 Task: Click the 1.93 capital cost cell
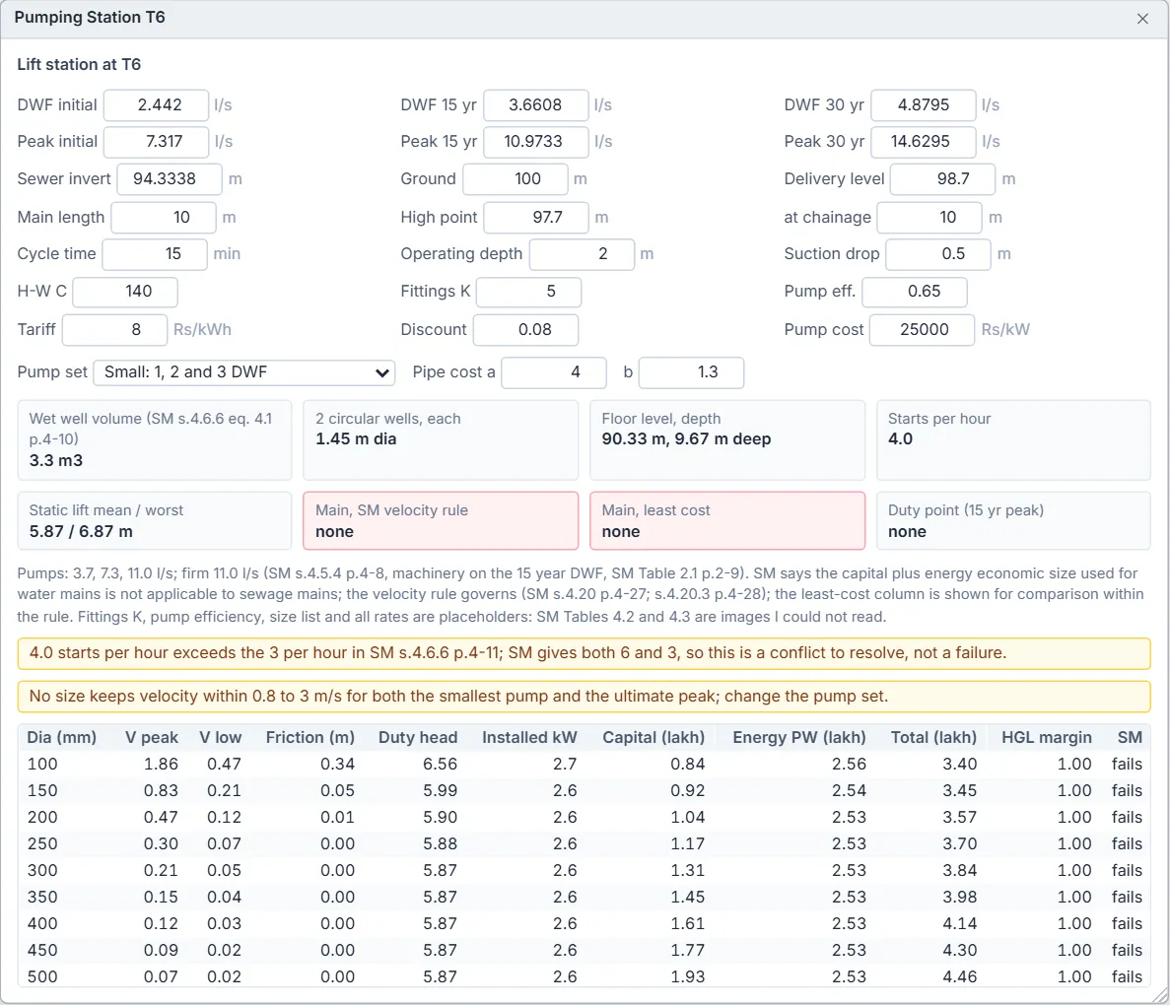click(x=687, y=977)
